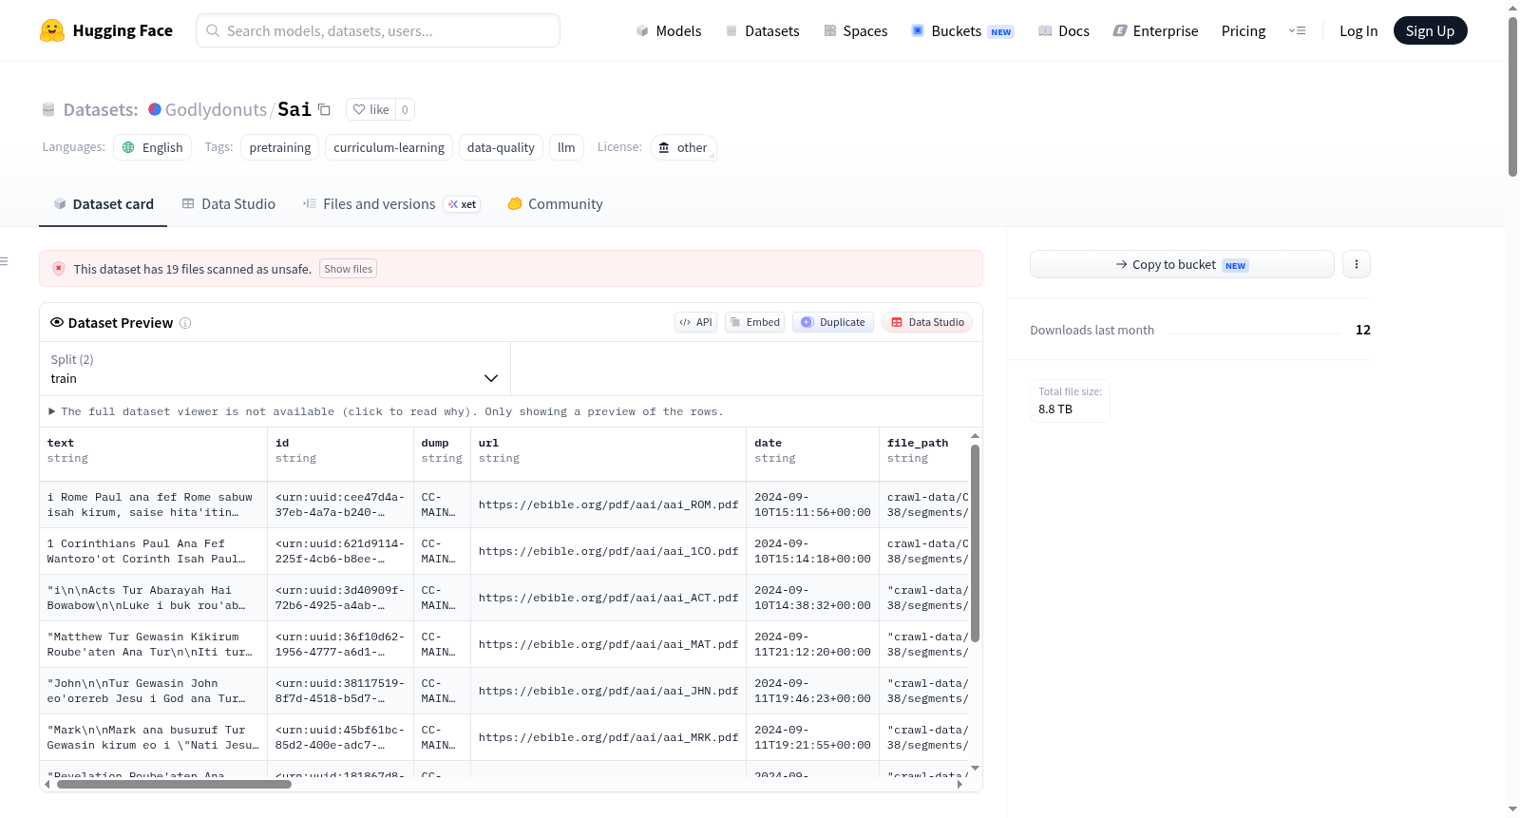The width and height of the screenshot is (1520, 818).
Task: Click the magnifier icon in the search bar
Action: [214, 30]
